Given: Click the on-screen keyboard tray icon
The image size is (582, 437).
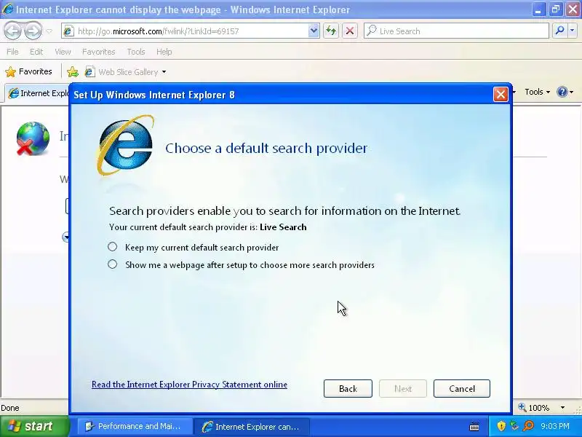Looking at the screenshot, I should tap(474, 427).
